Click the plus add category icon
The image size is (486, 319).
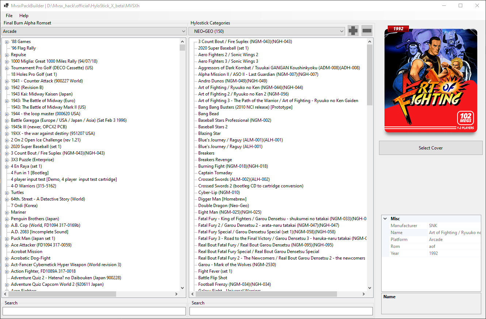click(x=353, y=31)
